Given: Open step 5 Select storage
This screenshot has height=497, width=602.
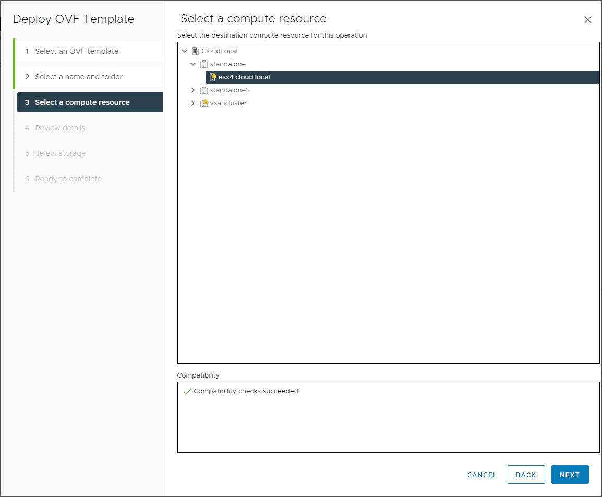Looking at the screenshot, I should coord(90,153).
